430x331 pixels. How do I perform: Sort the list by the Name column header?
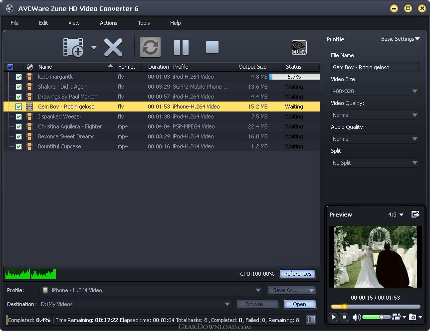[x=75, y=67]
